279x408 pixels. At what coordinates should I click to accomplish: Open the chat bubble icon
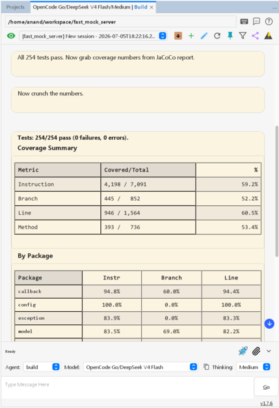pos(256,21)
